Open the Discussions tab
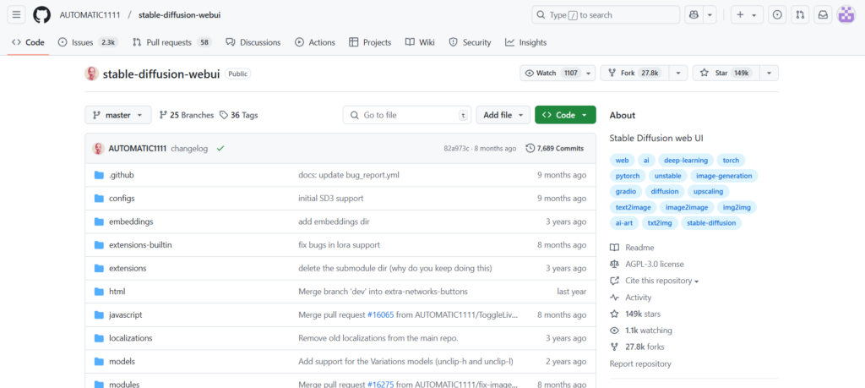 [x=253, y=42]
